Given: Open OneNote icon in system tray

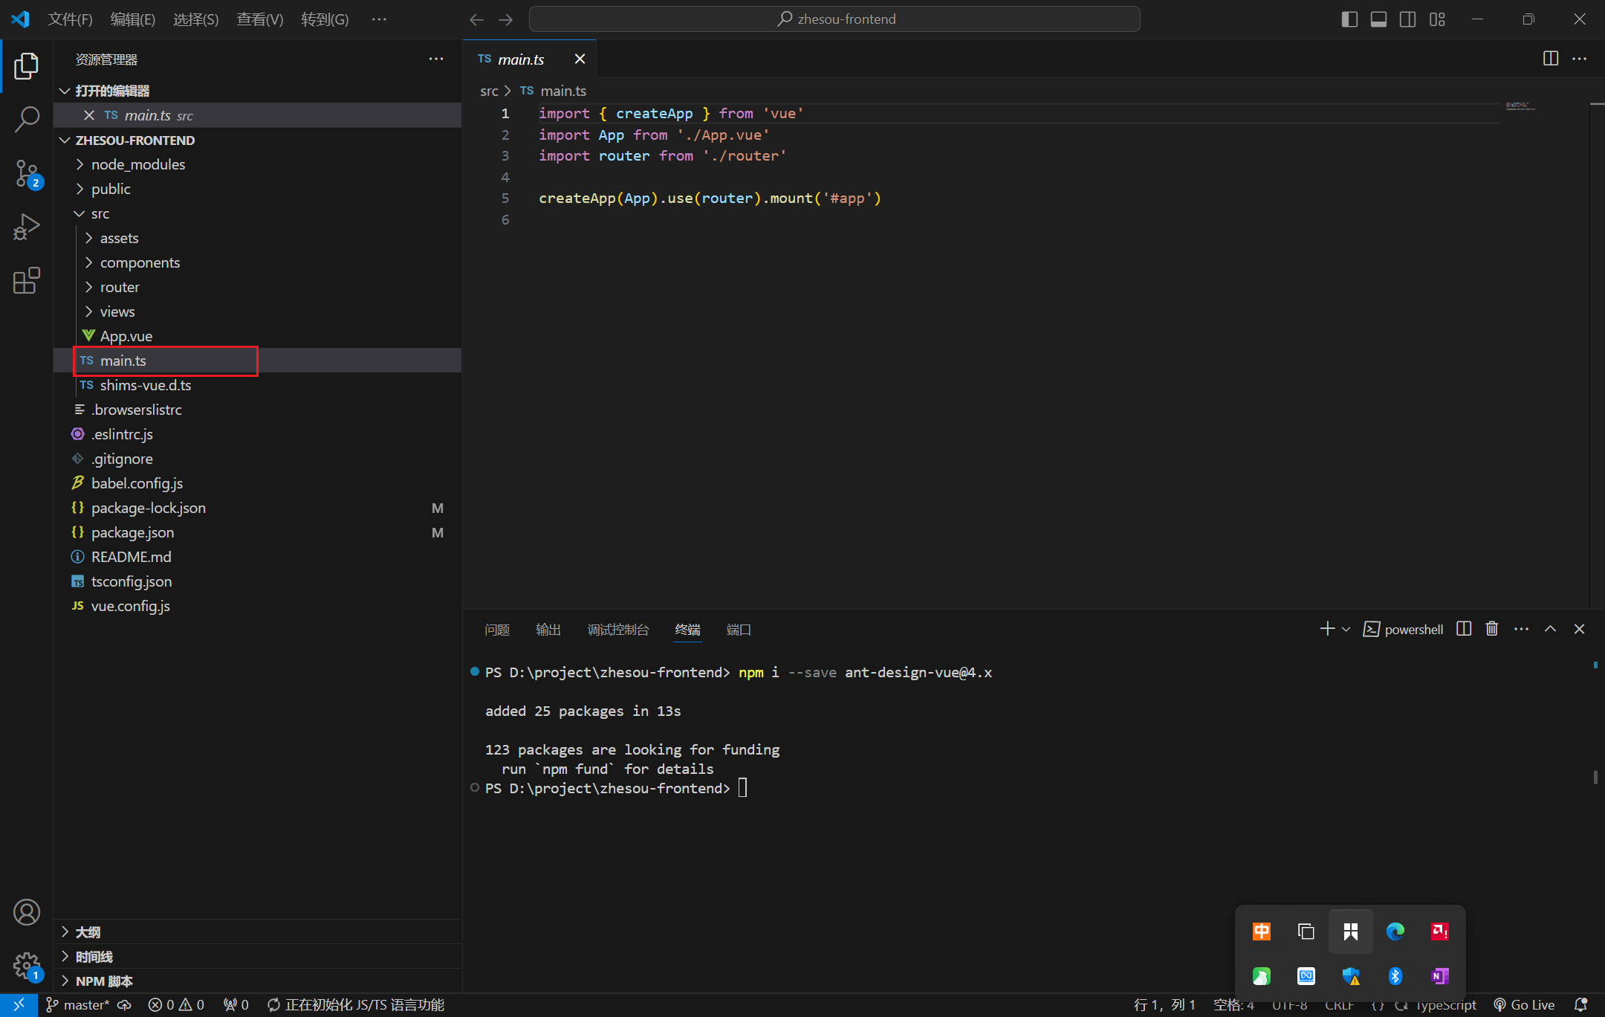Looking at the screenshot, I should tap(1440, 976).
